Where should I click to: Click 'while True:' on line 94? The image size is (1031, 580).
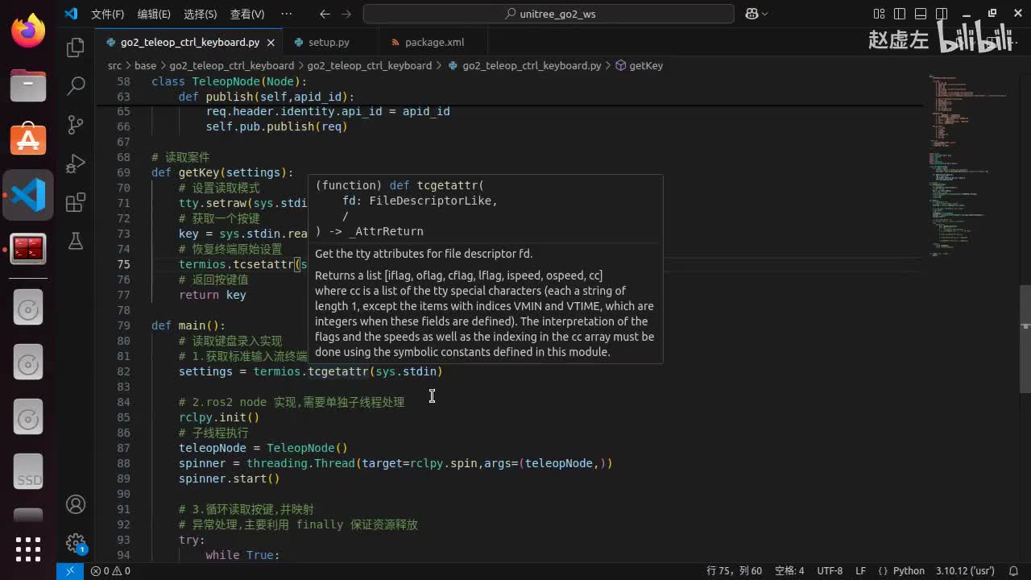click(242, 555)
